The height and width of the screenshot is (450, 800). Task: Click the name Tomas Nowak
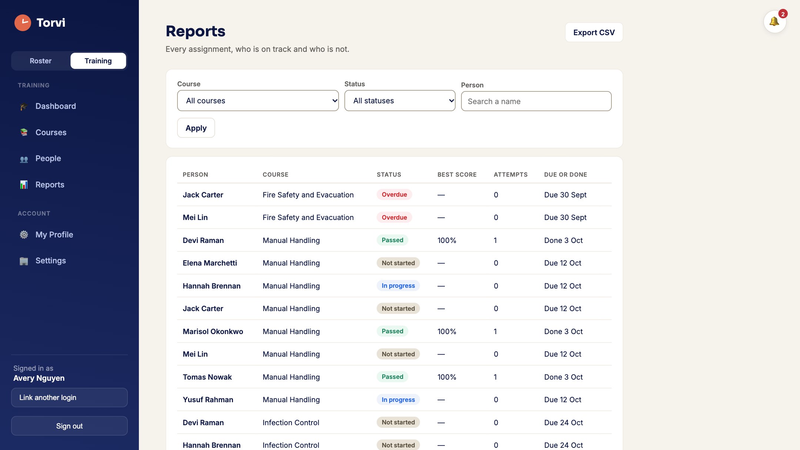[207, 377]
